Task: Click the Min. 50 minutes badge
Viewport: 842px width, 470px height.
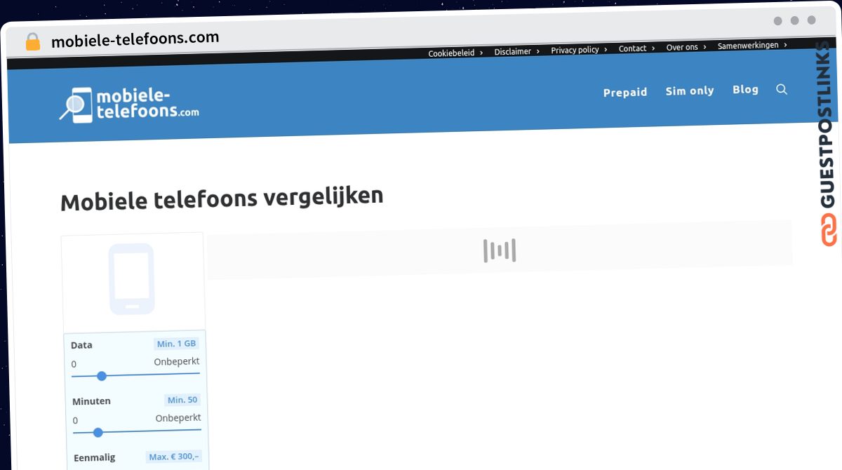Action: (182, 400)
